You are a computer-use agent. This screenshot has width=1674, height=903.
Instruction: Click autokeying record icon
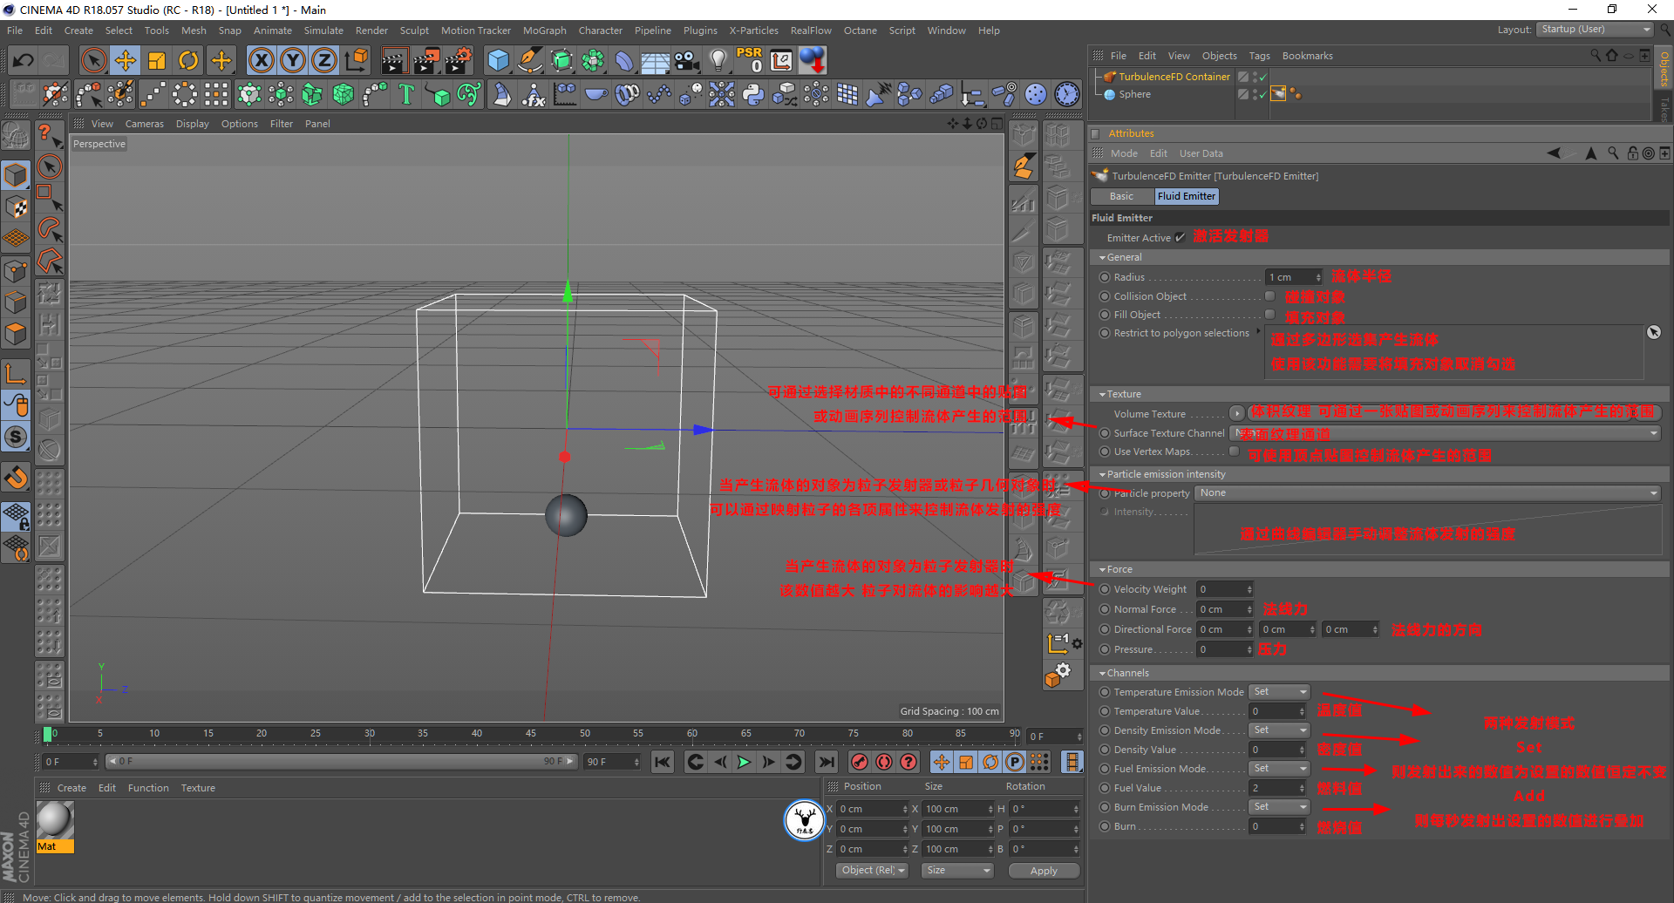(x=884, y=762)
